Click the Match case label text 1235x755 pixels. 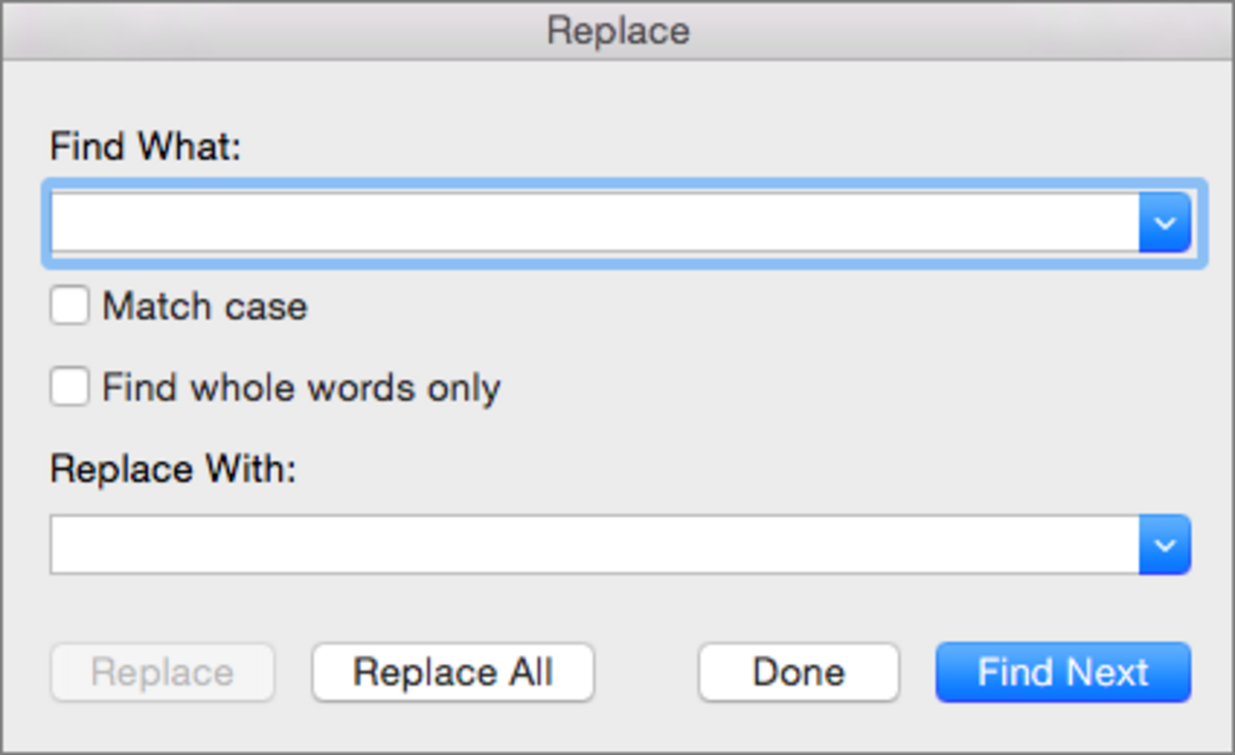204,307
